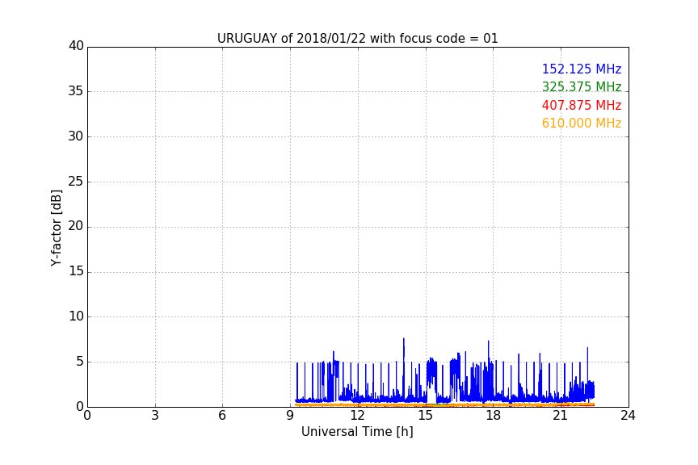Image resolution: width=698 pixels, height=465 pixels.
Task: Click the y-axis tick label '5'
Action: [80, 362]
